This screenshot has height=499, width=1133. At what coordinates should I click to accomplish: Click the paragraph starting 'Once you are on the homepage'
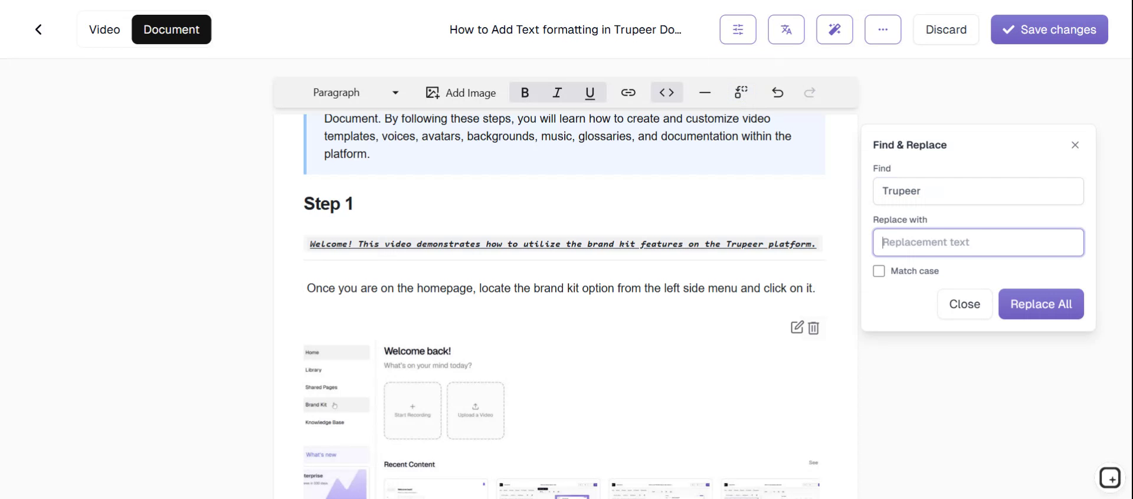(561, 288)
